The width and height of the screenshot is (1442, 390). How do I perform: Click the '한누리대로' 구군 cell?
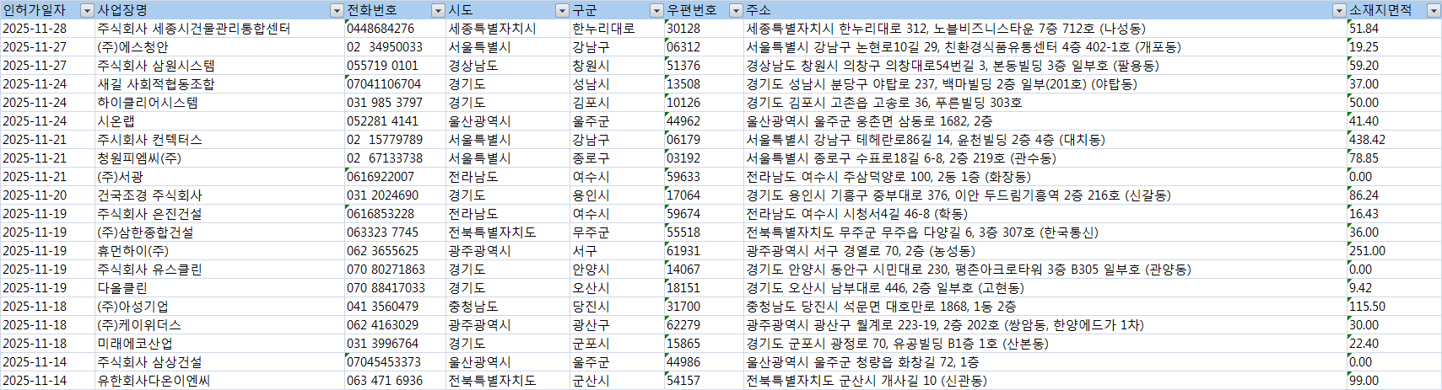coord(618,29)
